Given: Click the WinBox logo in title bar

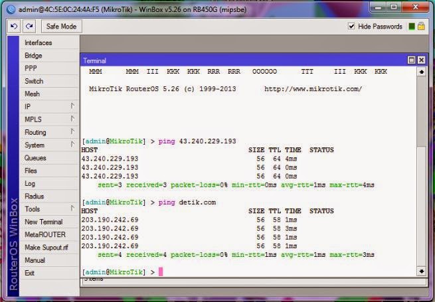Looking at the screenshot, I should [11, 9].
